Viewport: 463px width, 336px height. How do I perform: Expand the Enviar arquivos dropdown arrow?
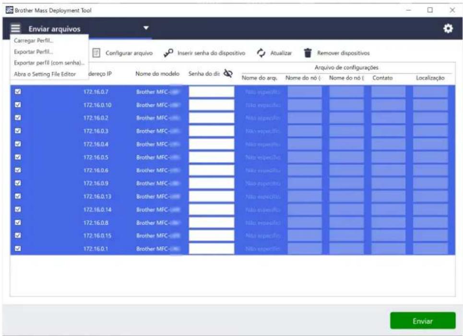coord(146,28)
